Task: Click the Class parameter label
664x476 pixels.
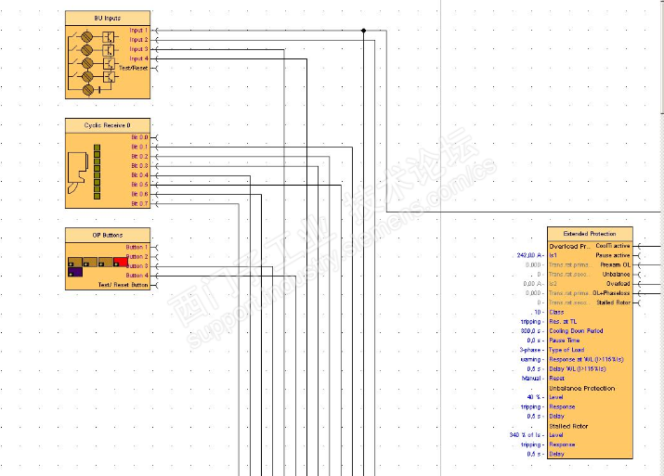Action: 556,313
